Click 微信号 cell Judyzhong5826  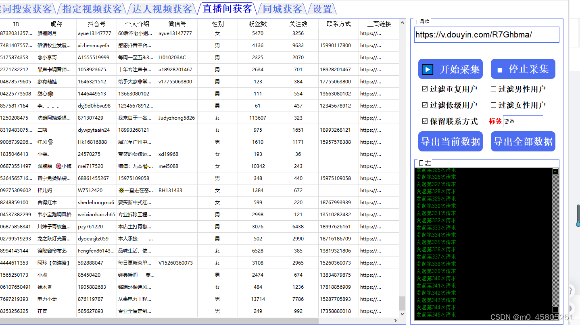pos(177,118)
